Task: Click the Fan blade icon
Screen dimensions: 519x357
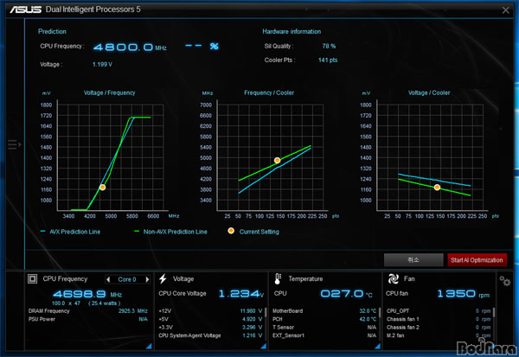Action: tap(394, 279)
